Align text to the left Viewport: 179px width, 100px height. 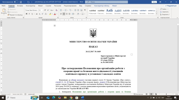coord(61,14)
